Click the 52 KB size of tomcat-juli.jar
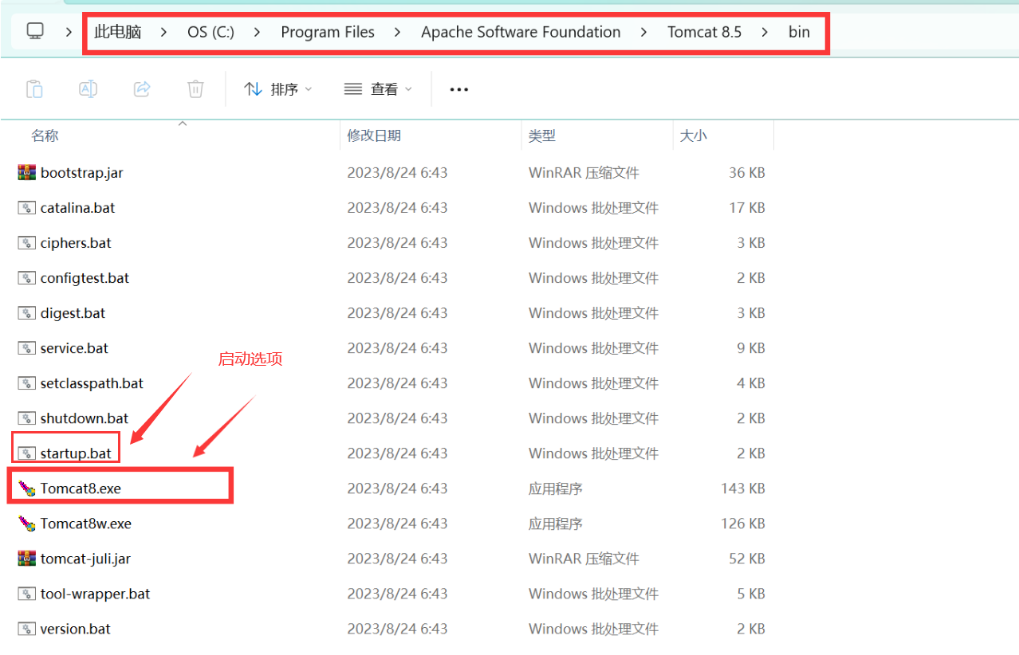The height and width of the screenshot is (655, 1019). (747, 558)
